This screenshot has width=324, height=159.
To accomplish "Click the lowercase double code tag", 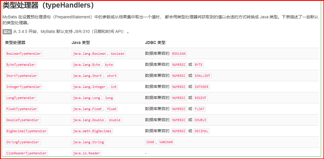I will 115,120.
